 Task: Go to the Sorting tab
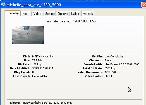point(50,14)
